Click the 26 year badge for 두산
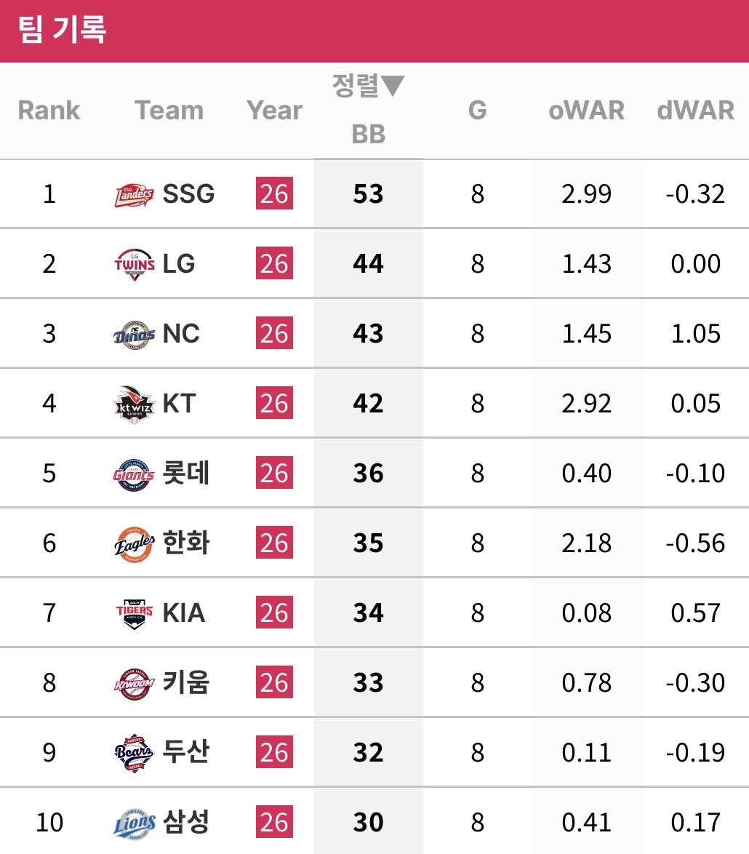Screen dimensions: 749x854 pyautogui.click(x=274, y=753)
